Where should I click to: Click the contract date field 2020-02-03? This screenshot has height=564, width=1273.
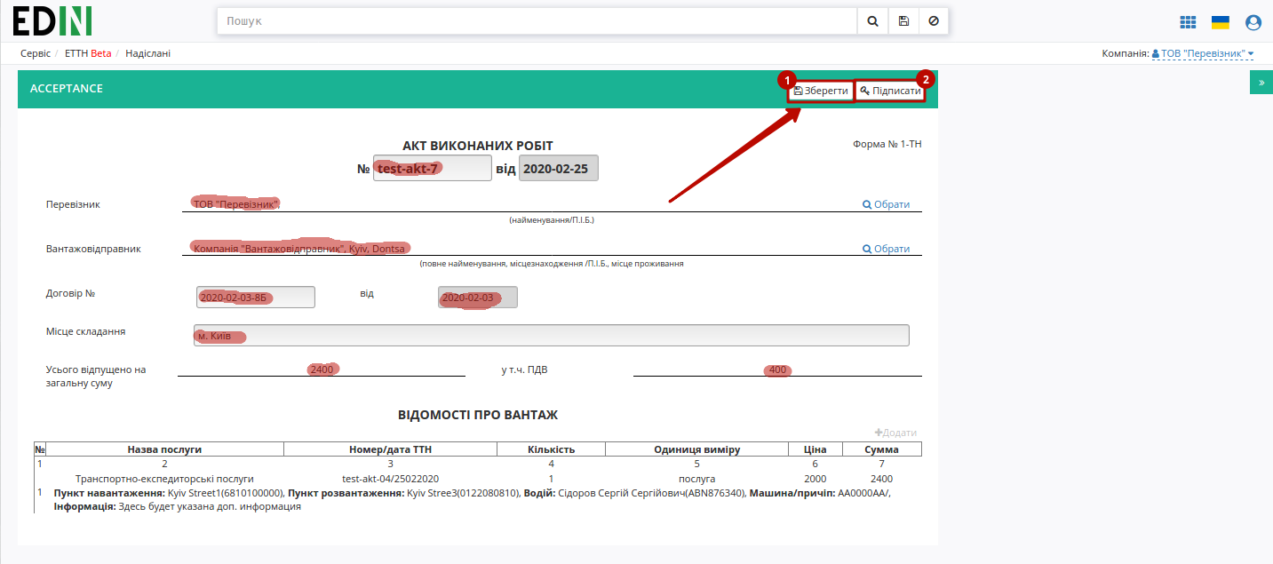click(x=478, y=298)
